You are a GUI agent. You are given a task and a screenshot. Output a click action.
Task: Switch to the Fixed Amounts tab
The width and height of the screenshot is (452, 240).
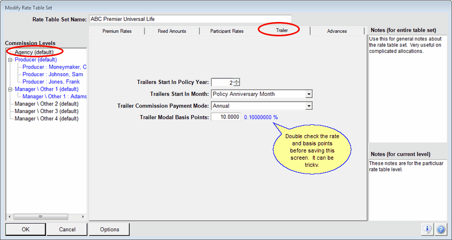pos(172,31)
